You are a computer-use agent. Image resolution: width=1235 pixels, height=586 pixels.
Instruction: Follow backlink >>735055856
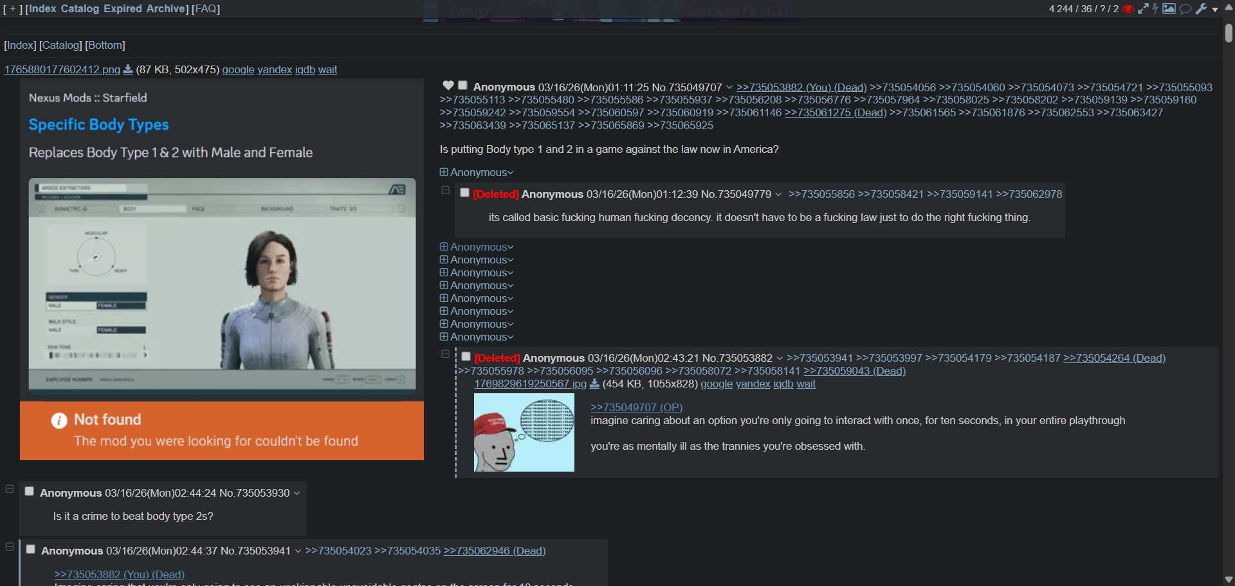822,194
